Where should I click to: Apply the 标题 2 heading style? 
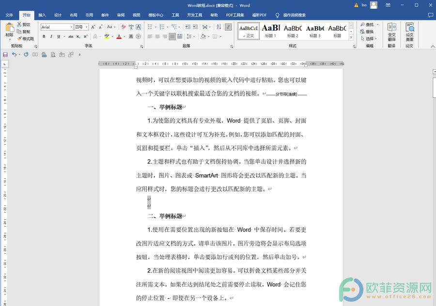pyautogui.click(x=293, y=31)
